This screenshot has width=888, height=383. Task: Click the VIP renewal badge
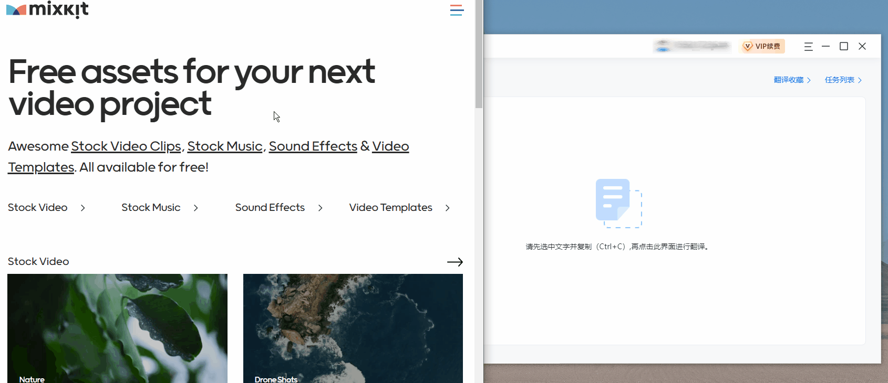tap(762, 46)
